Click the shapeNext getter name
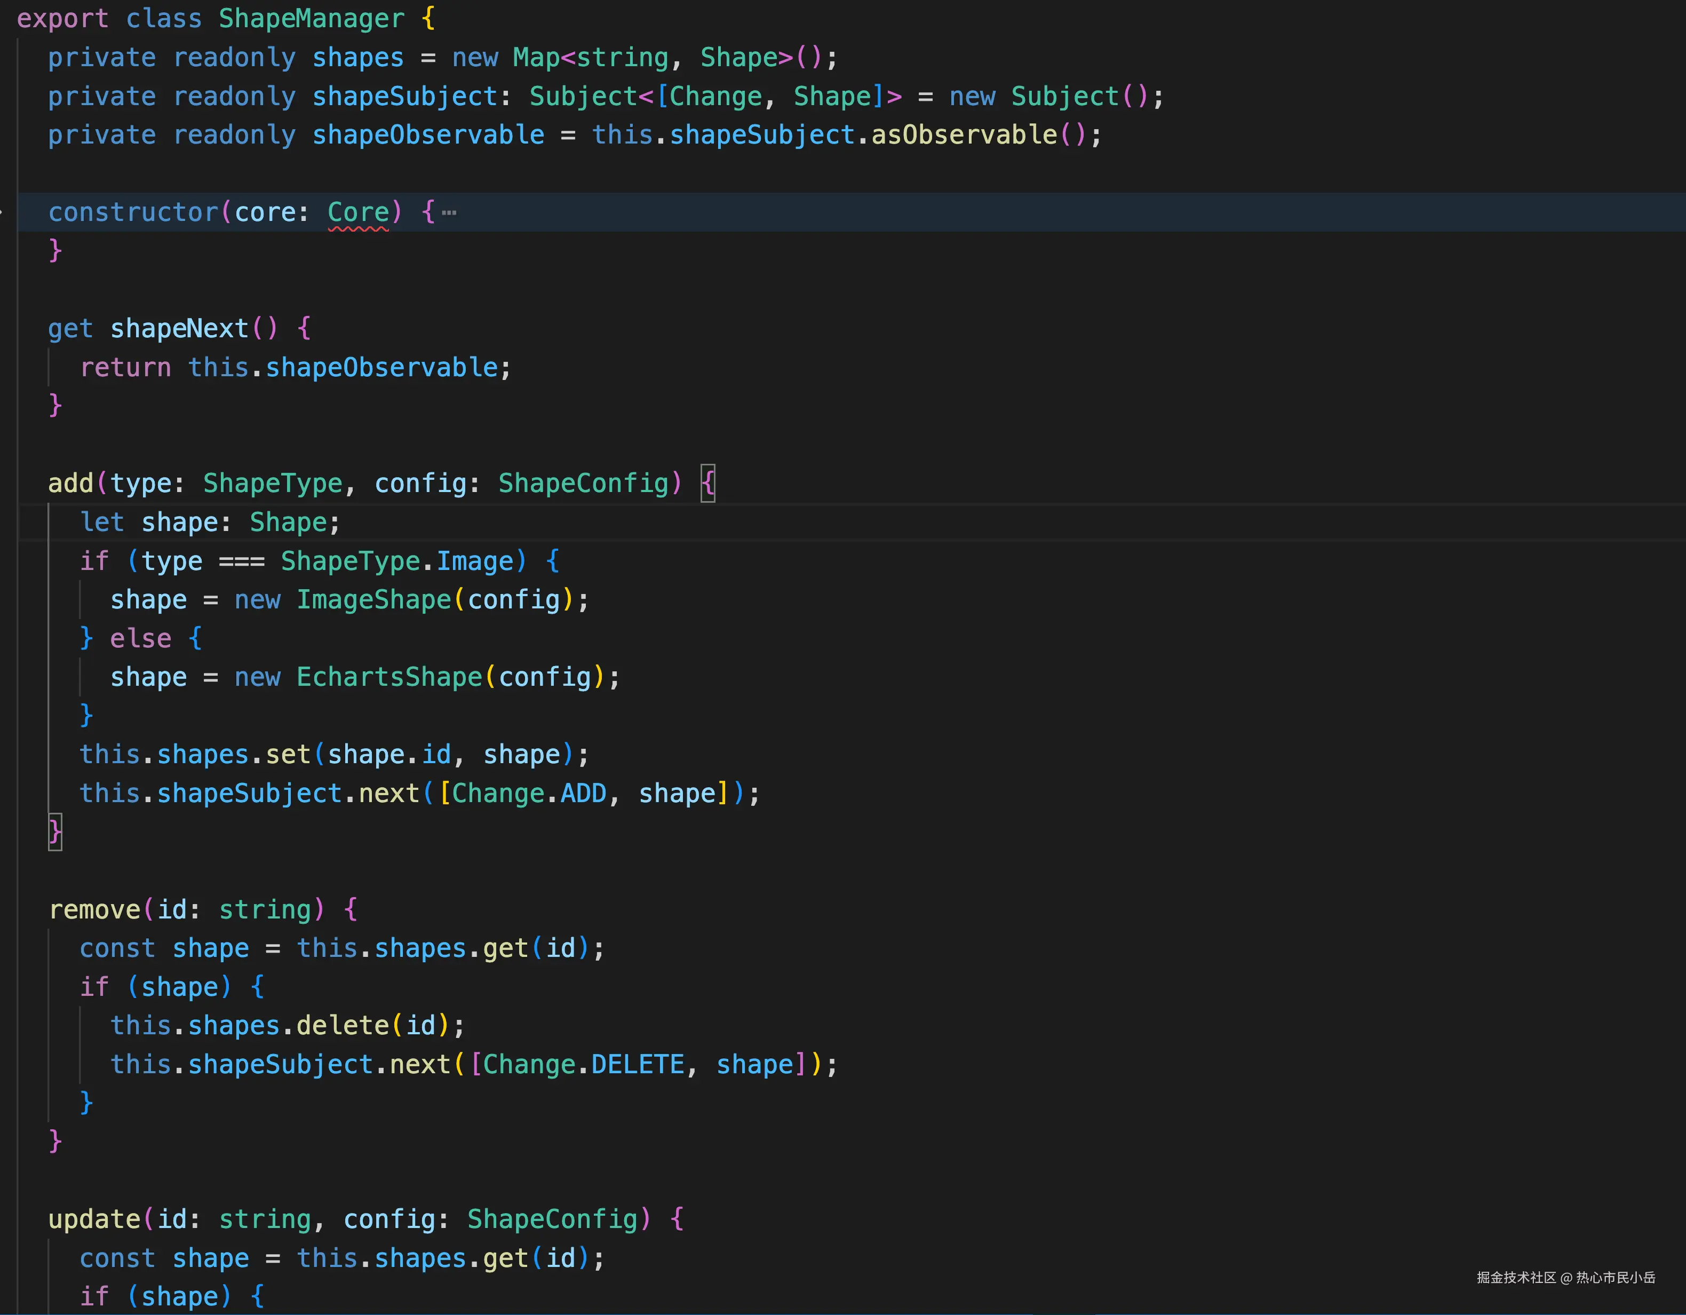This screenshot has width=1686, height=1315. click(179, 328)
